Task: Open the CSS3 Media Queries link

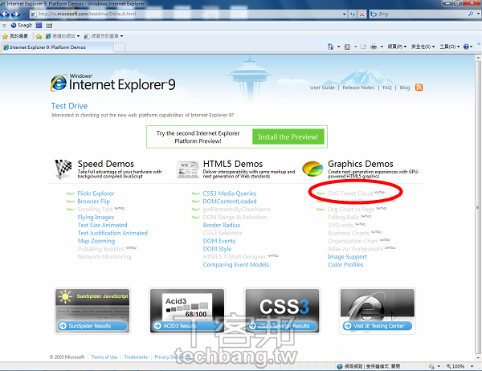Action: [229, 194]
